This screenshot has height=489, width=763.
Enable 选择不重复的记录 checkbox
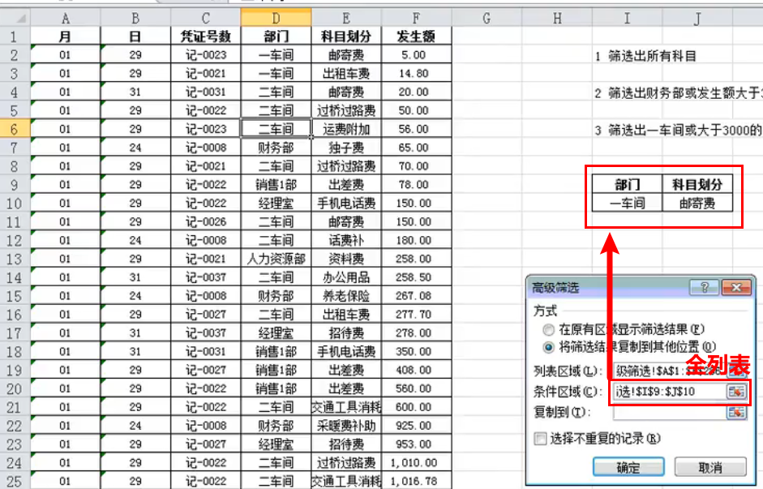click(x=541, y=439)
